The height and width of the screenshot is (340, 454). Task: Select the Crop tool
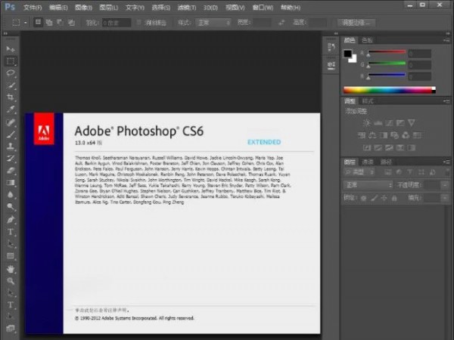tap(11, 97)
